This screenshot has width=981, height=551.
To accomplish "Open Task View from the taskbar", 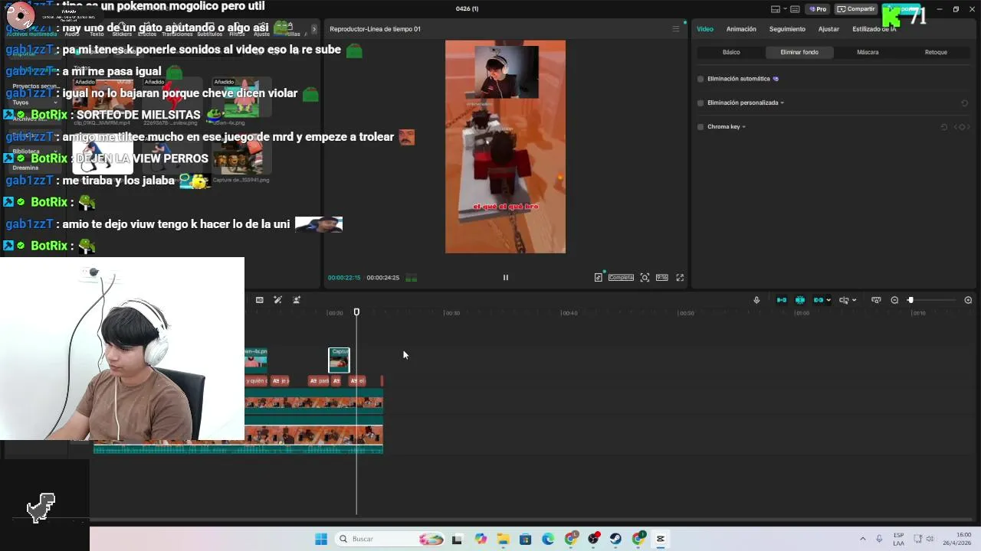I will (457, 539).
